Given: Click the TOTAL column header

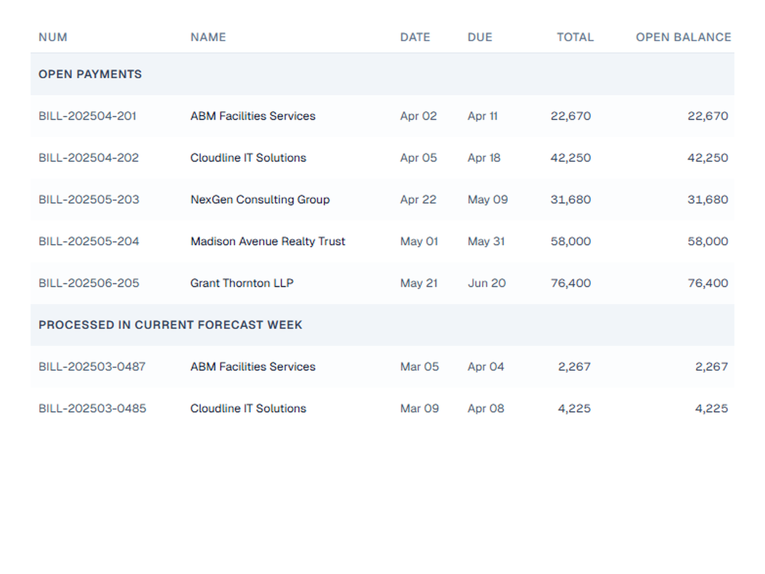Looking at the screenshot, I should (x=575, y=37).
